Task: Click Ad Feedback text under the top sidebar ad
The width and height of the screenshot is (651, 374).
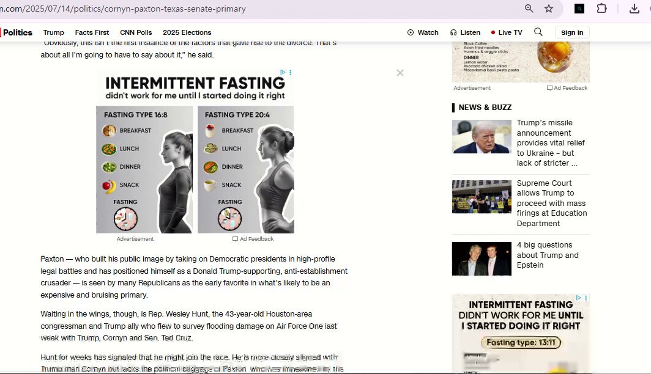Action: point(570,88)
